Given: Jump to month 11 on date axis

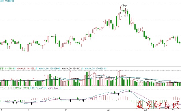Looking at the screenshot, I should [x=29, y=110].
